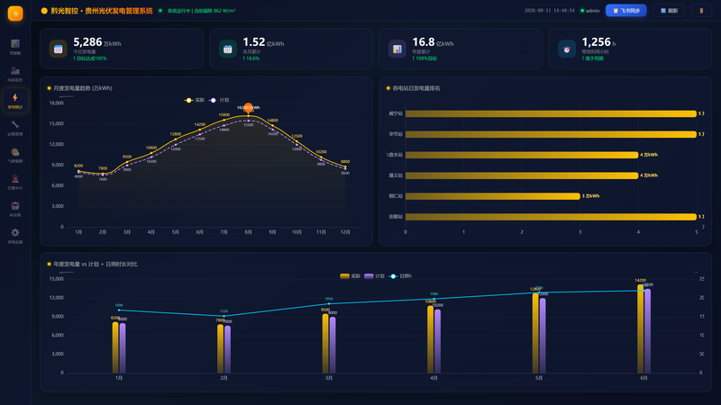The height and width of the screenshot is (405, 721).
Task: Click the admin user label
Action: pos(590,11)
